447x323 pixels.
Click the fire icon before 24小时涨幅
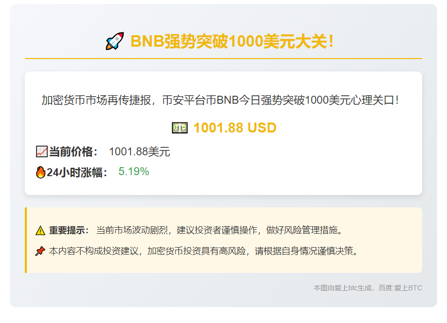(x=41, y=172)
